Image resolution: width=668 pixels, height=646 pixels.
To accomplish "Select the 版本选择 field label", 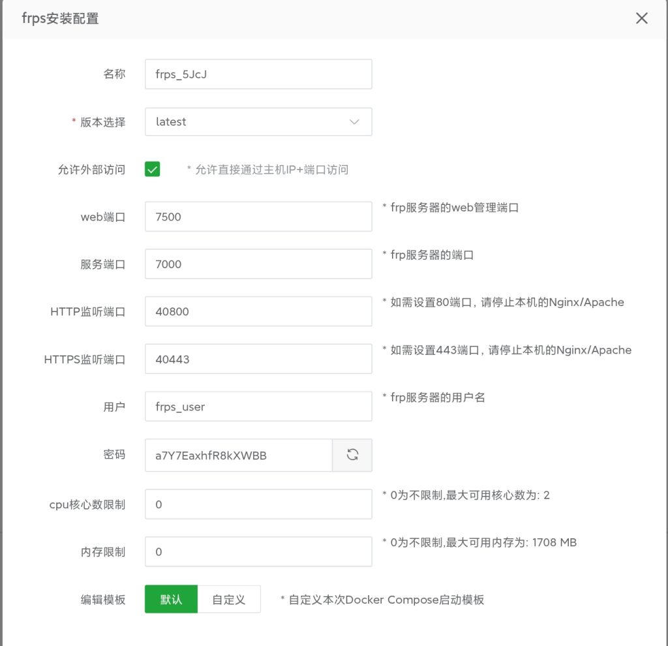I will click(x=102, y=122).
